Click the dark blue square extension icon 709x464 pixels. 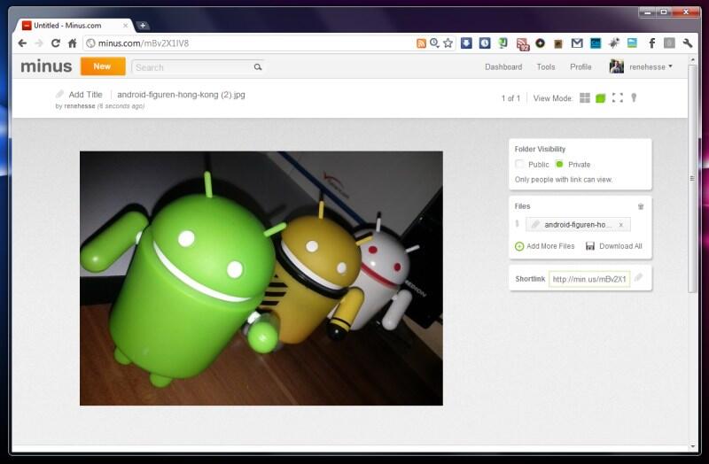596,43
